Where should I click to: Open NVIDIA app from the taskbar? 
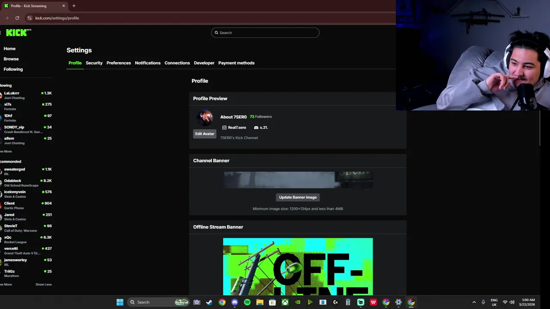click(x=298, y=302)
